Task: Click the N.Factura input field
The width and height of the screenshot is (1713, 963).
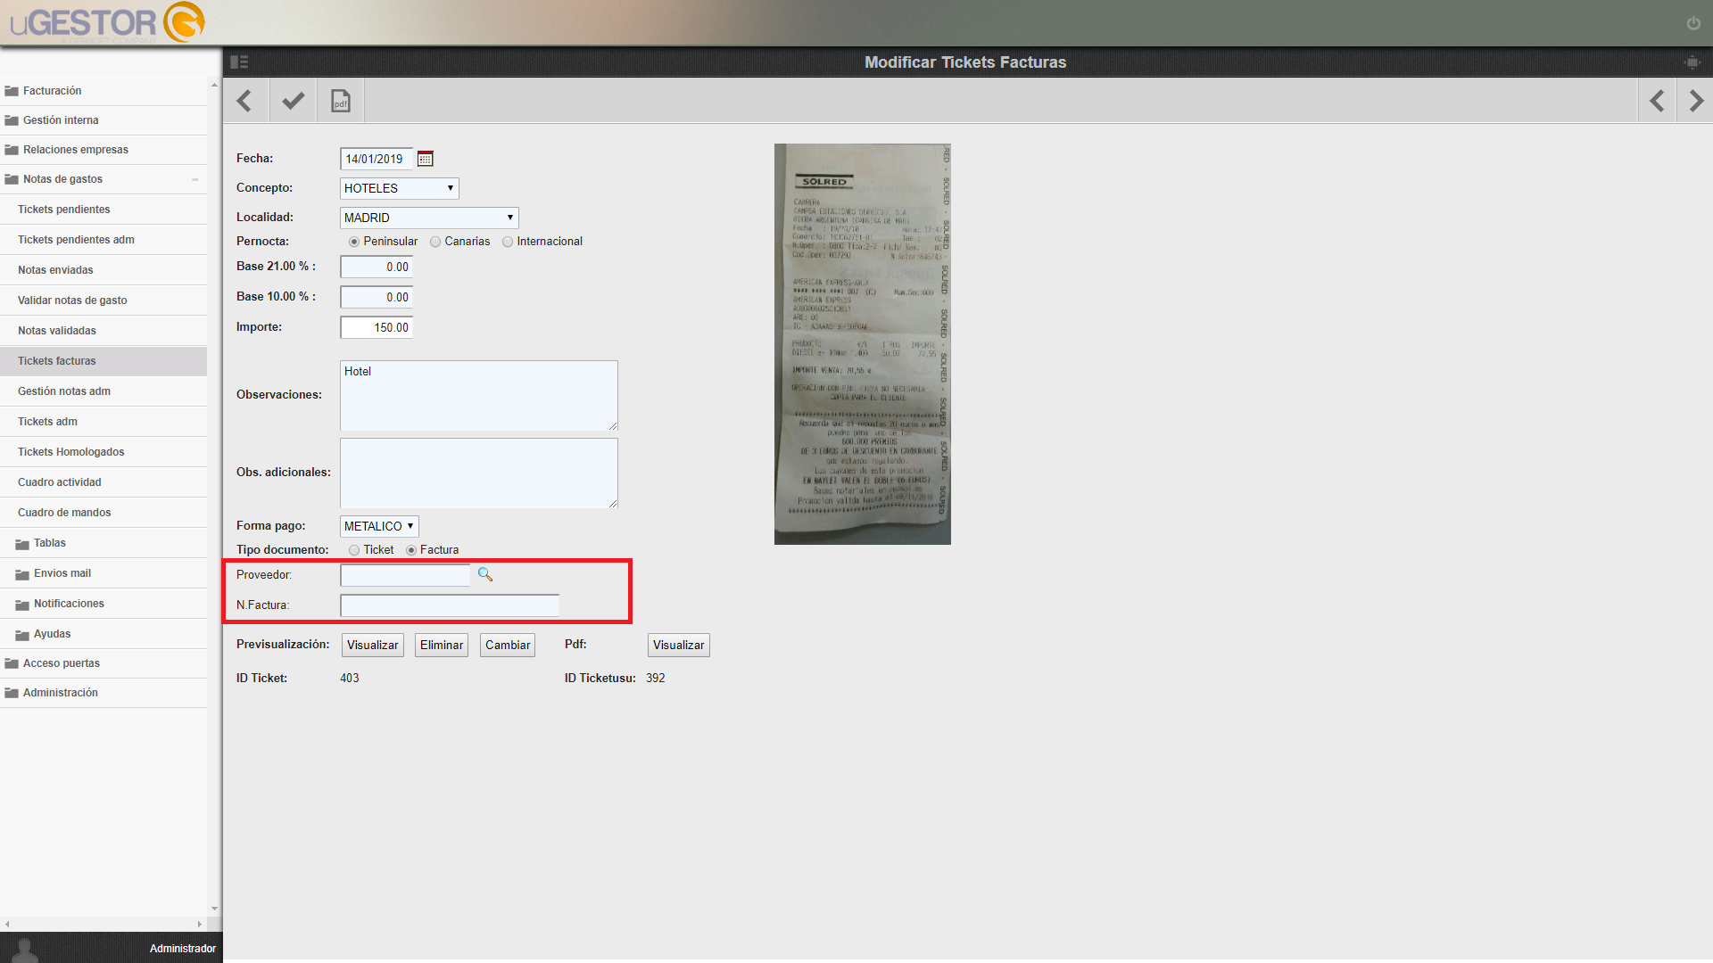Action: pos(450,605)
